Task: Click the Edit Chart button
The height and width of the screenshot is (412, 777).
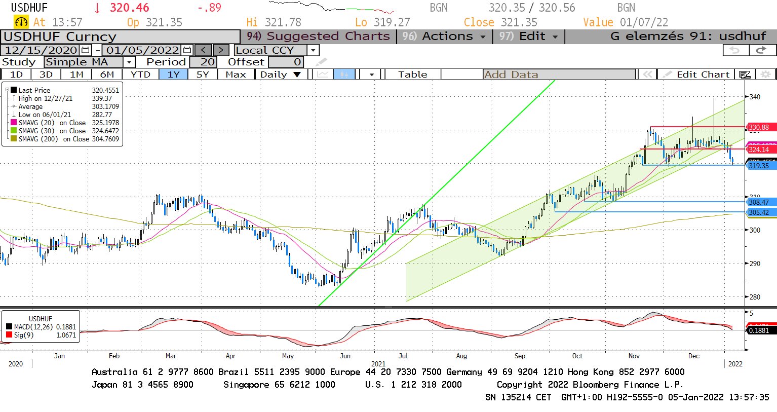Action: coord(696,74)
